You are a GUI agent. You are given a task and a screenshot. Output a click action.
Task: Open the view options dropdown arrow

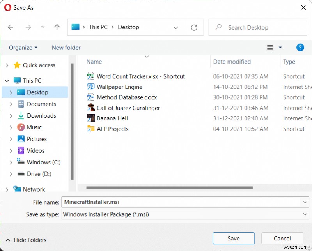tap(280, 48)
